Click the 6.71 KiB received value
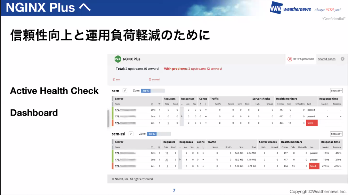 tap(252, 166)
